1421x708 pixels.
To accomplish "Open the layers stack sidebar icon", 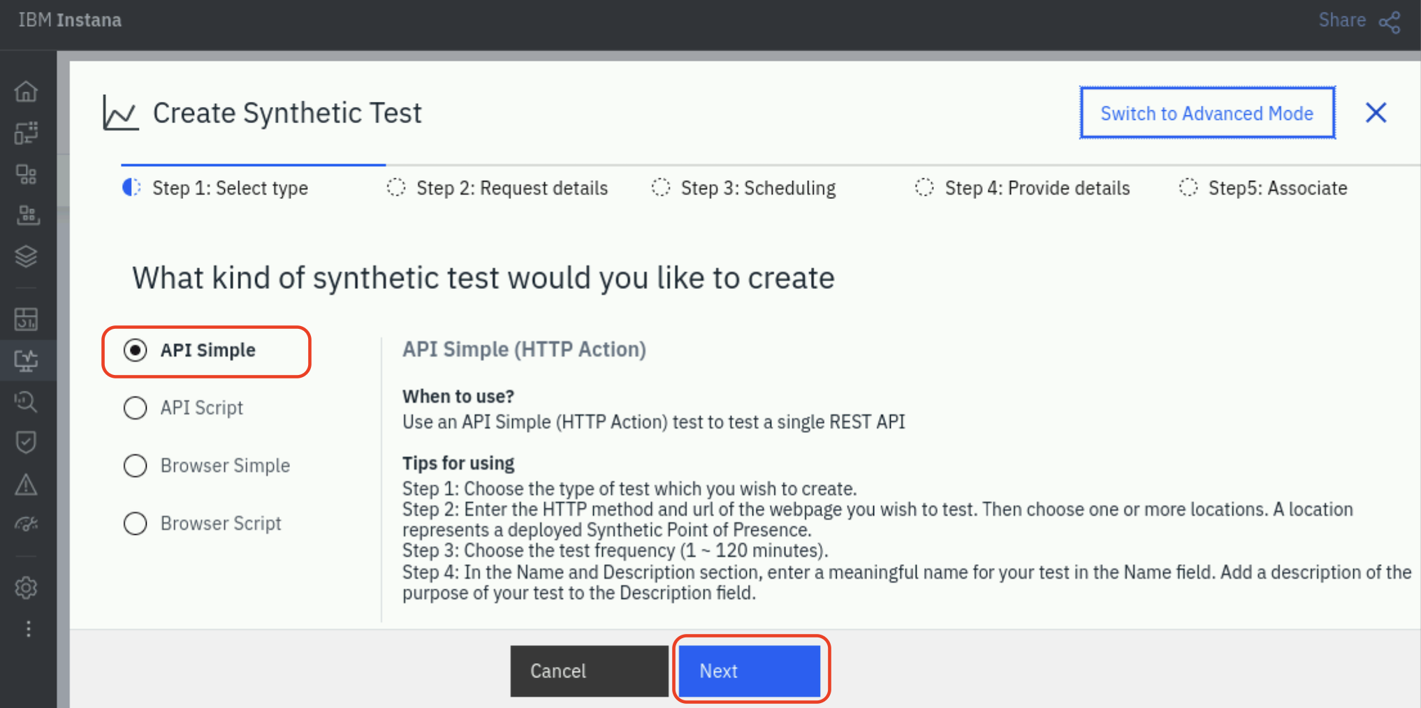I will [x=27, y=256].
